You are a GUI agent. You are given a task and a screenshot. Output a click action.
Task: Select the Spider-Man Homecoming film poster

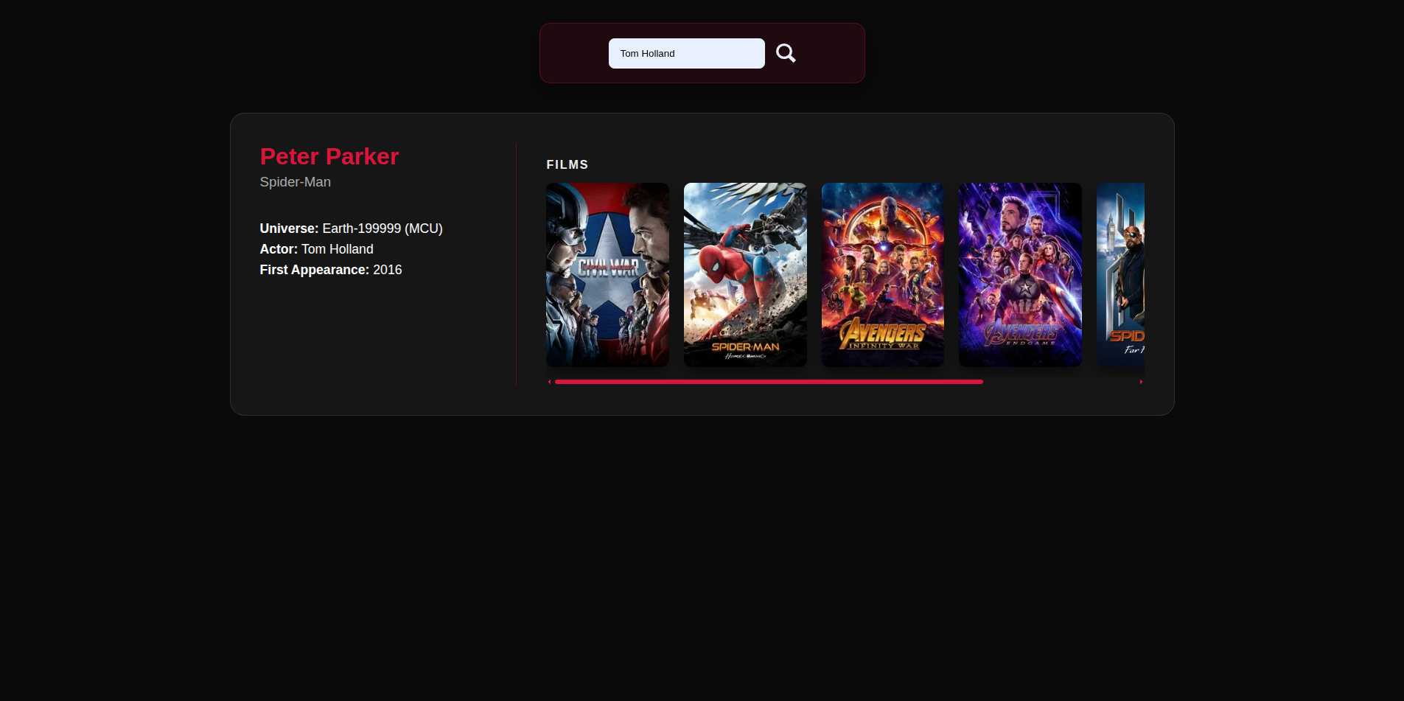tap(745, 274)
